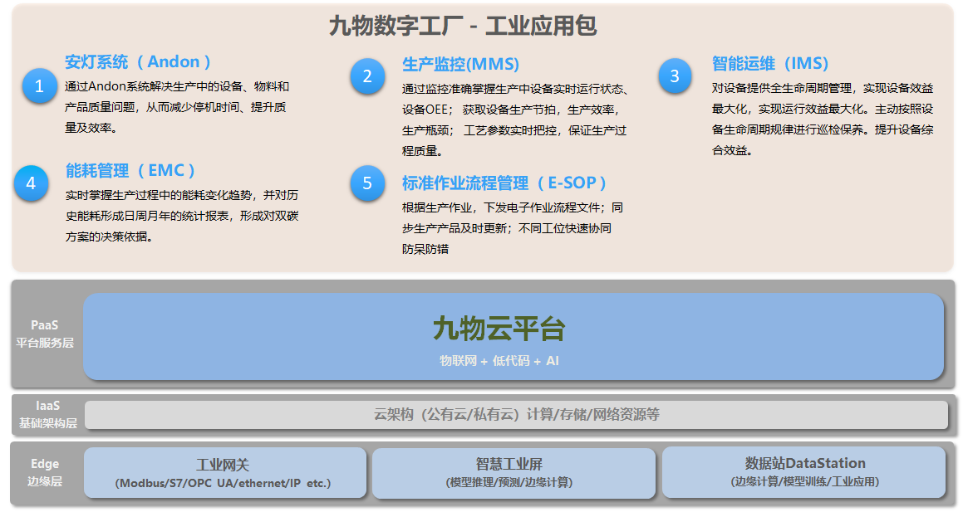Click the title 九物数字工厂 - 工业应用包

463,26
